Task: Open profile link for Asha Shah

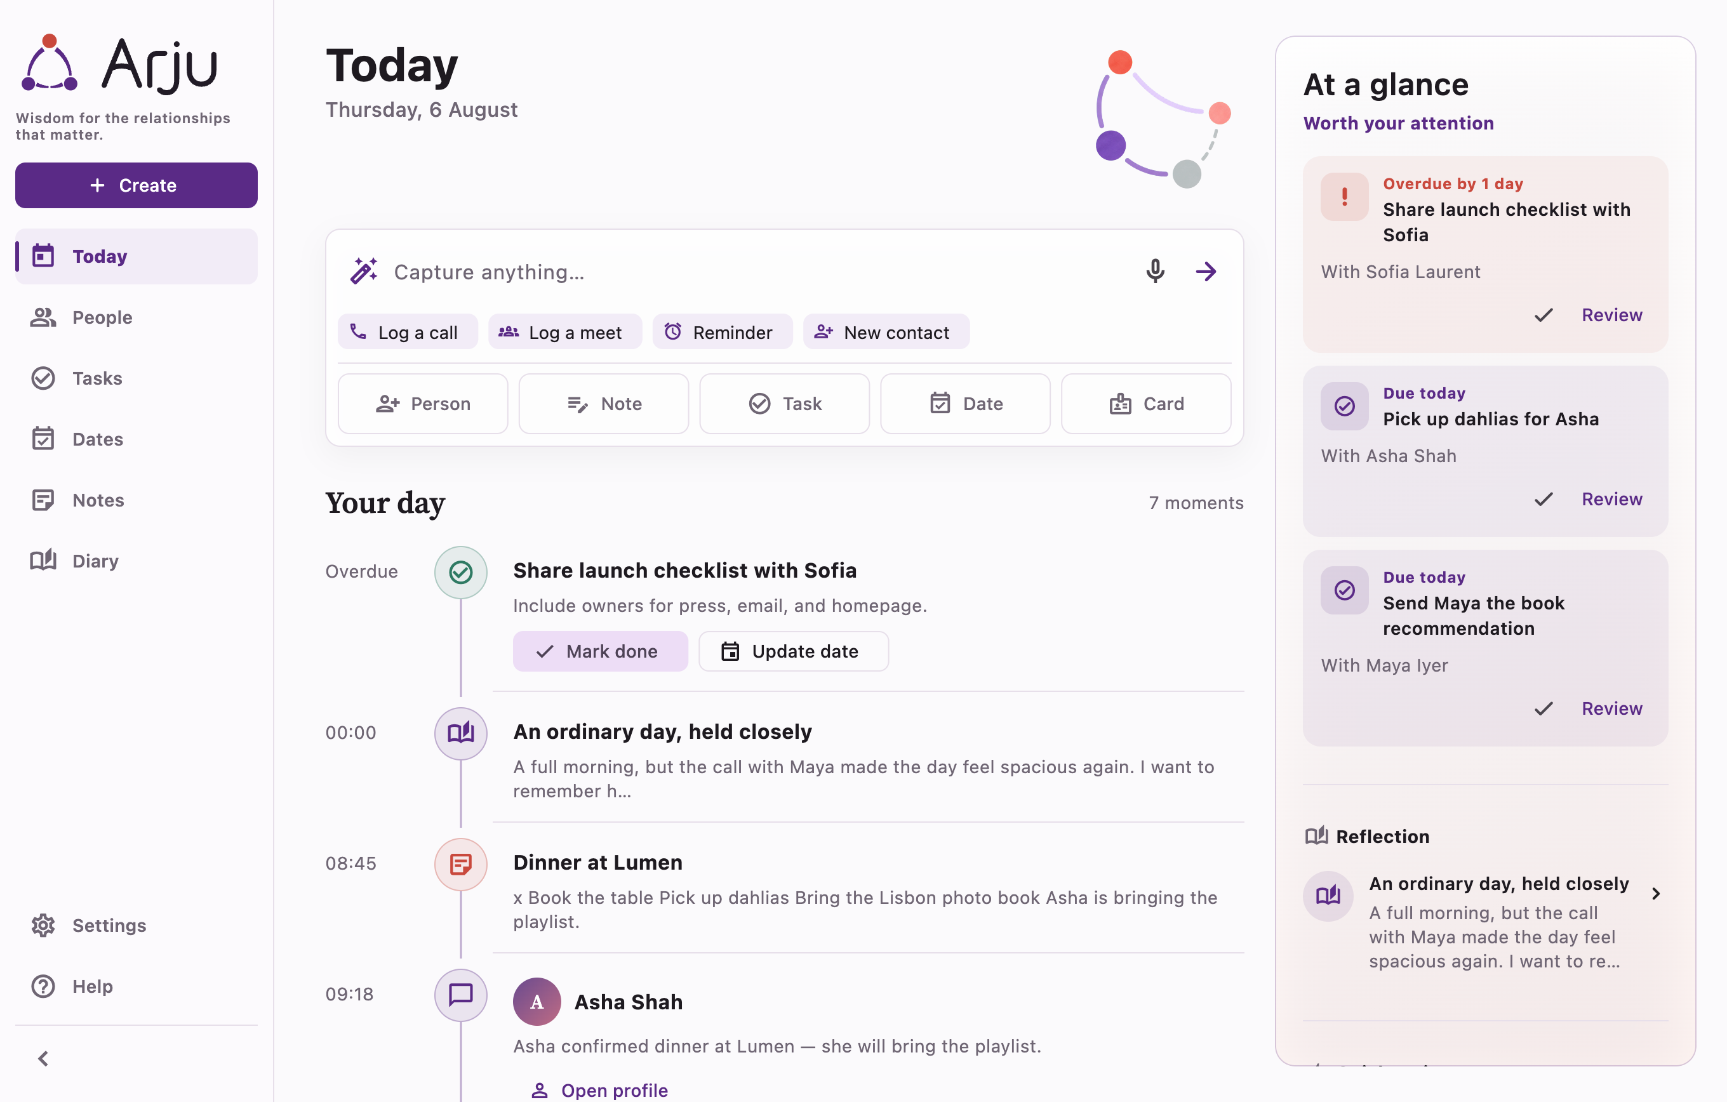Action: 599,1090
